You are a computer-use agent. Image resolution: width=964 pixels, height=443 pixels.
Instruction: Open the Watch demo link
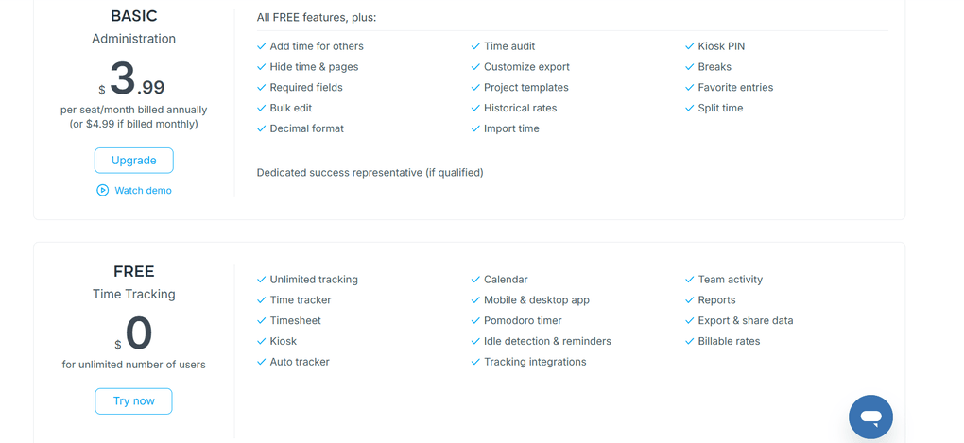(143, 191)
